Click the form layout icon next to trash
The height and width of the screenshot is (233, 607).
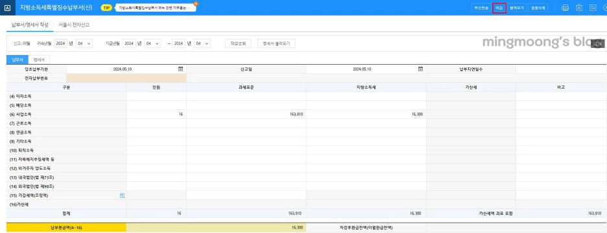(x=593, y=8)
